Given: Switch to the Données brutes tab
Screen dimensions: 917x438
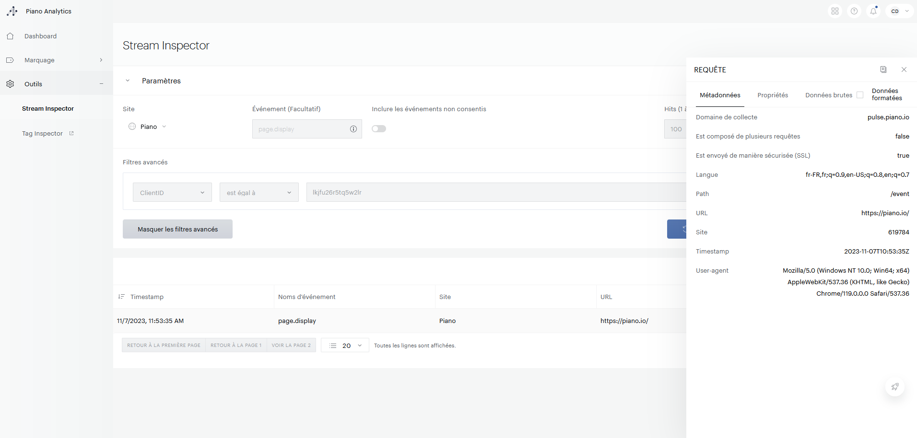Looking at the screenshot, I should [828, 95].
